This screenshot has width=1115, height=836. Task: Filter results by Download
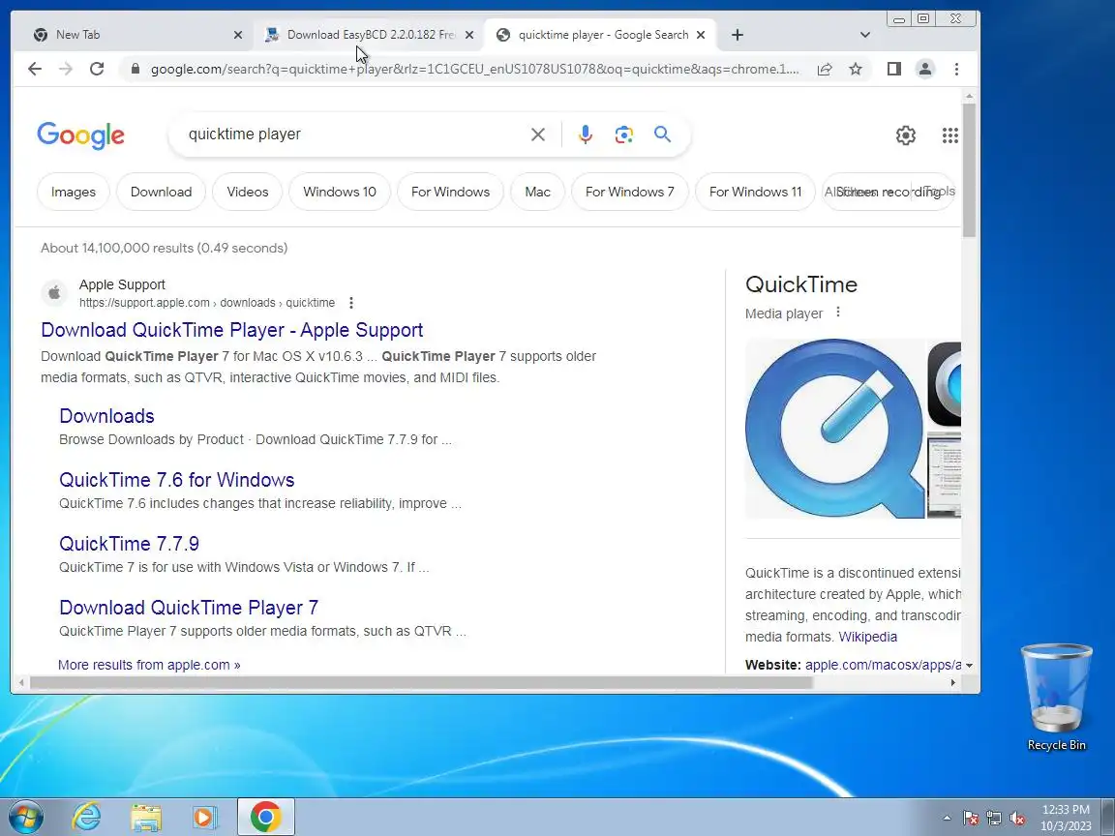pyautogui.click(x=162, y=192)
